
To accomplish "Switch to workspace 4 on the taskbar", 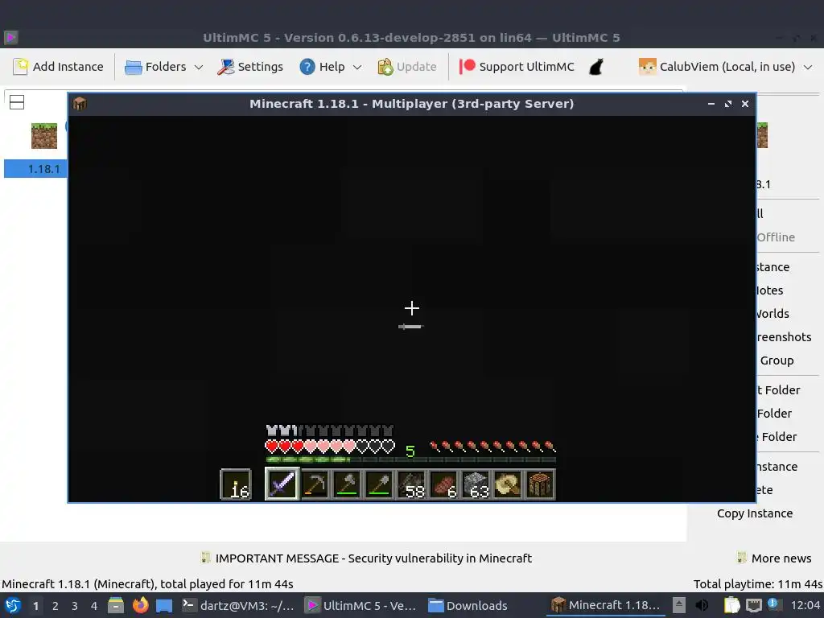I will 94,606.
